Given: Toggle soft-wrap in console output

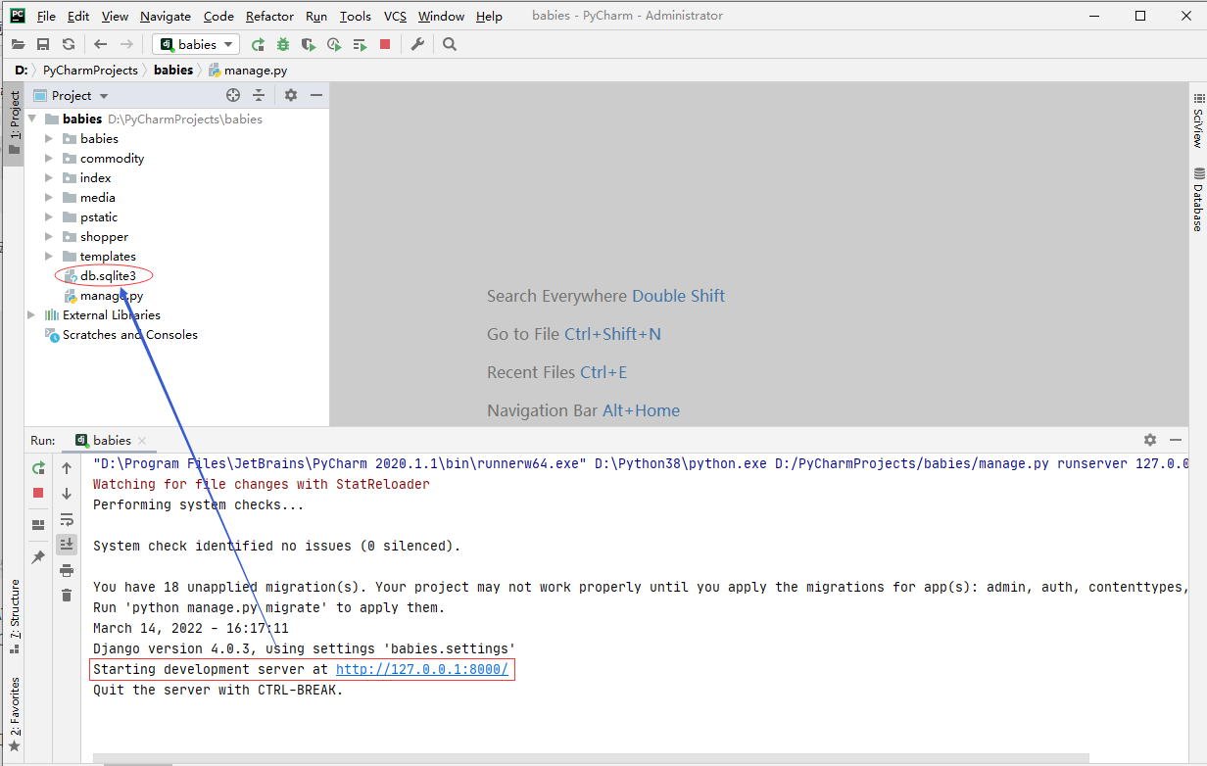Looking at the screenshot, I should coord(67,519).
